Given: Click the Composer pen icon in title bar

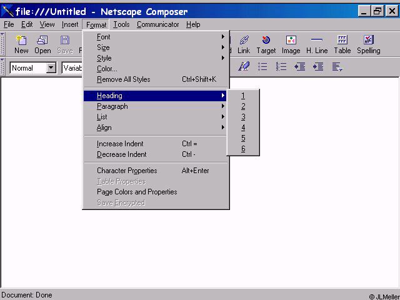Looking at the screenshot, I should [x=7, y=11].
